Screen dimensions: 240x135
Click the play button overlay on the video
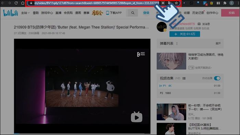(136, 117)
